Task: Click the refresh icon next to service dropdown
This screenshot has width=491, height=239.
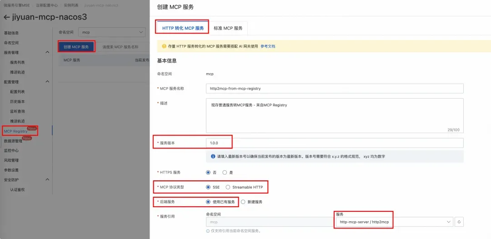Action: click(x=459, y=222)
